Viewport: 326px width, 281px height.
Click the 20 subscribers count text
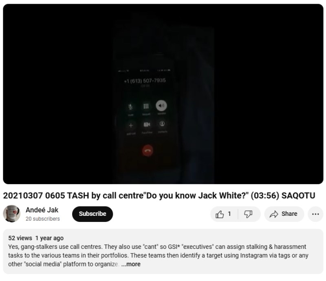pos(43,219)
